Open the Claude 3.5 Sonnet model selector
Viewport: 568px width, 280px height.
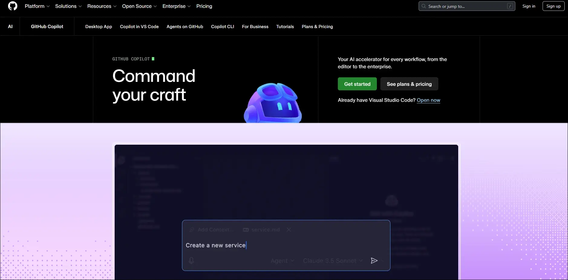[x=333, y=261]
